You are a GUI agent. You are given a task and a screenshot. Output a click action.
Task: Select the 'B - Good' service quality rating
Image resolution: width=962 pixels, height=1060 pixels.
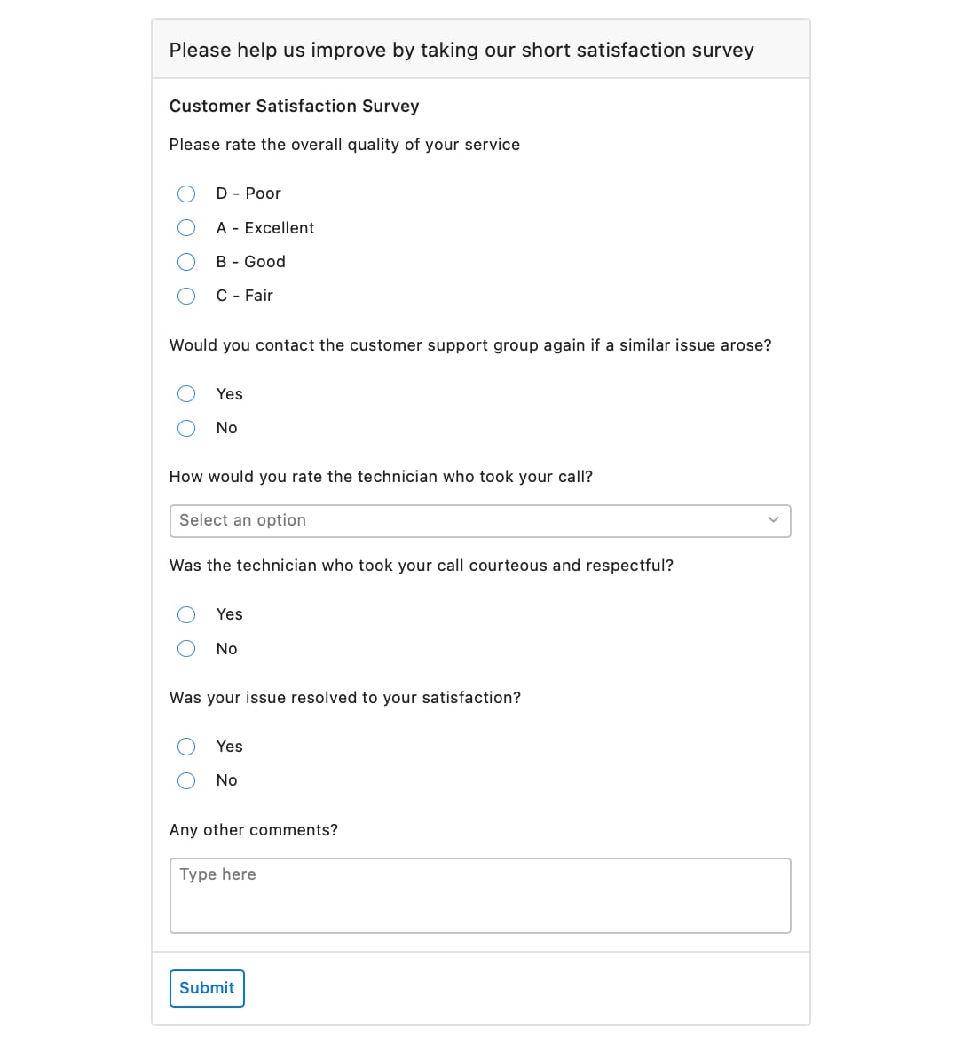click(186, 262)
